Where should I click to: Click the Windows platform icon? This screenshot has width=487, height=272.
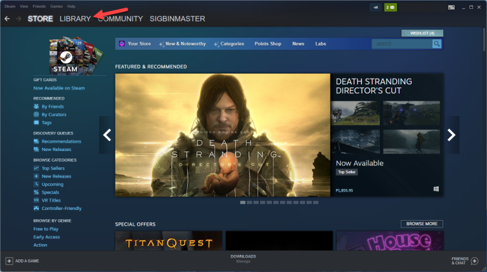coord(436,189)
